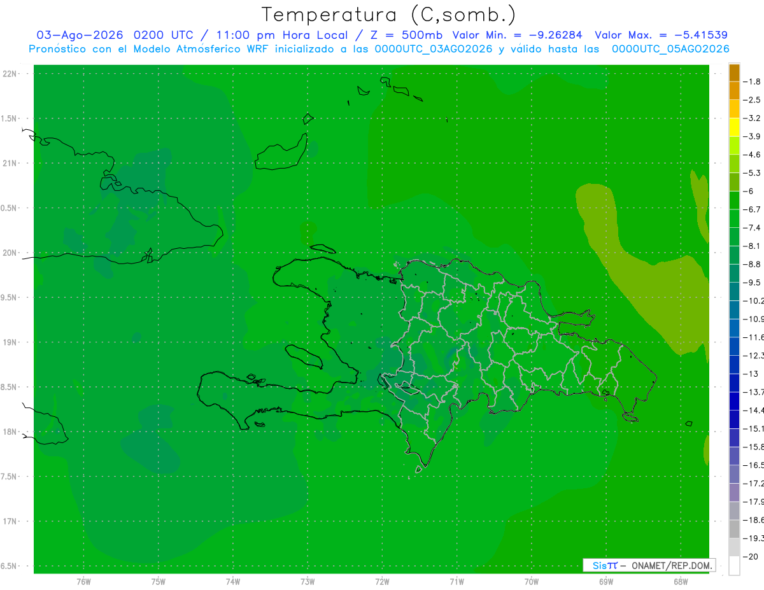764x590 pixels.
Task: Pick the orange swatch between -1.8 and -2.5
Action: click(734, 90)
